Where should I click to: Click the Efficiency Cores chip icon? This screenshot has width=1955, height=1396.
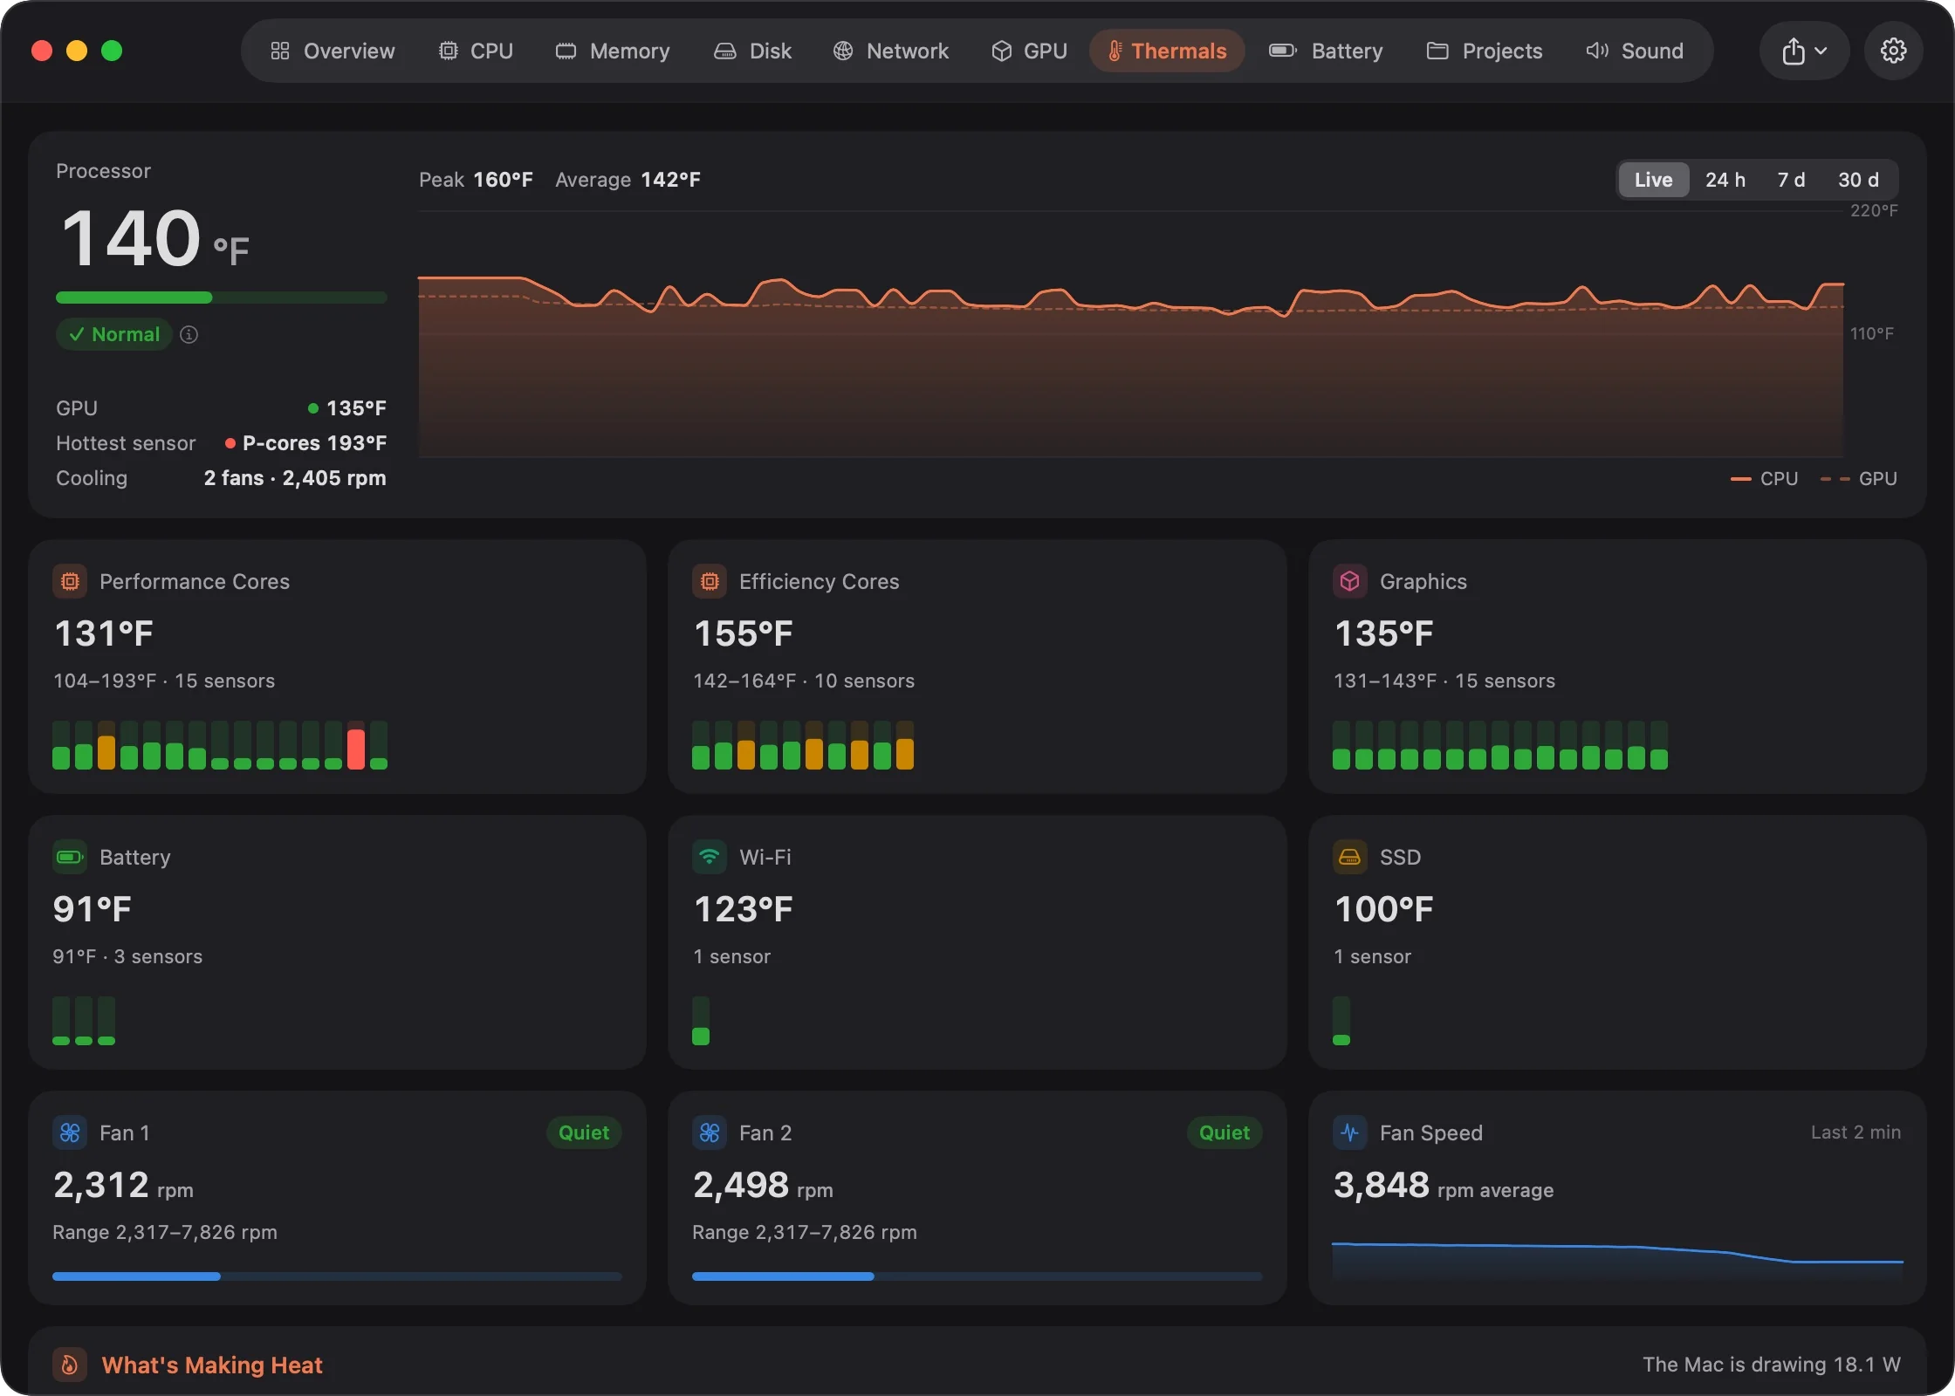pyautogui.click(x=710, y=581)
